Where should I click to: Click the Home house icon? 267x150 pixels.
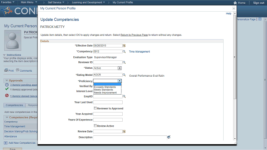[x=235, y=3]
